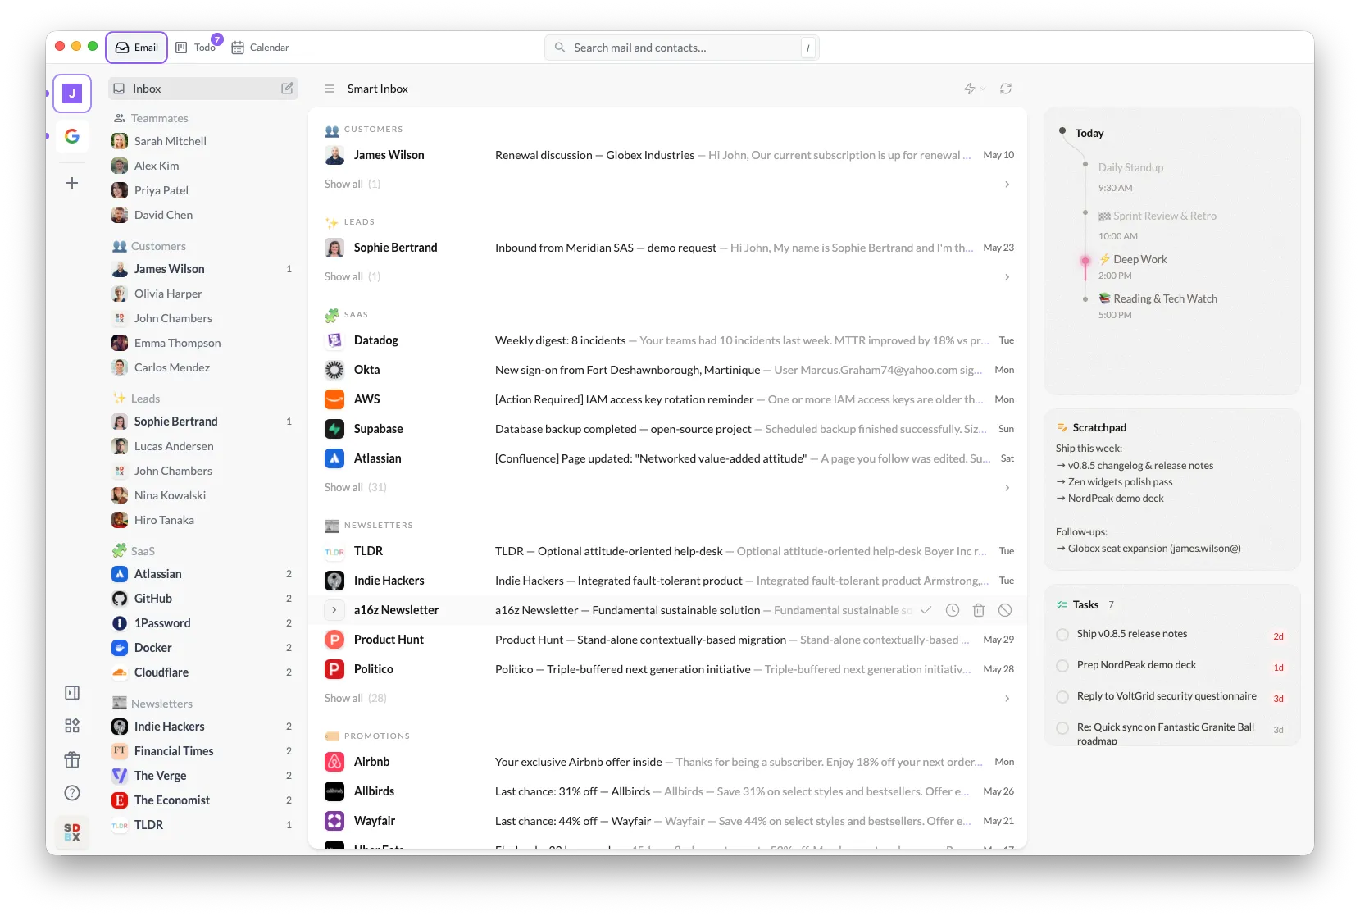This screenshot has width=1360, height=916.
Task: Expand Leads section arrow in Smart Inbox
Action: click(x=1007, y=277)
